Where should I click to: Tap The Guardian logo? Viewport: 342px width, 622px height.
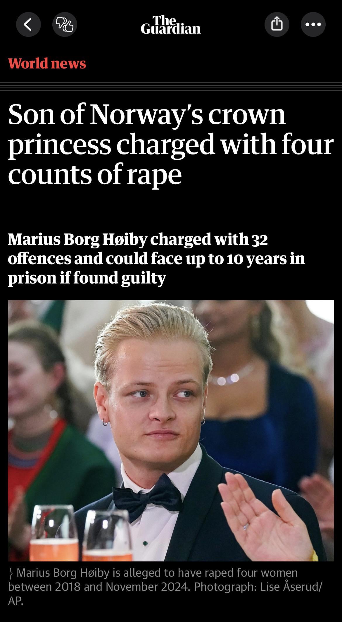point(171,25)
